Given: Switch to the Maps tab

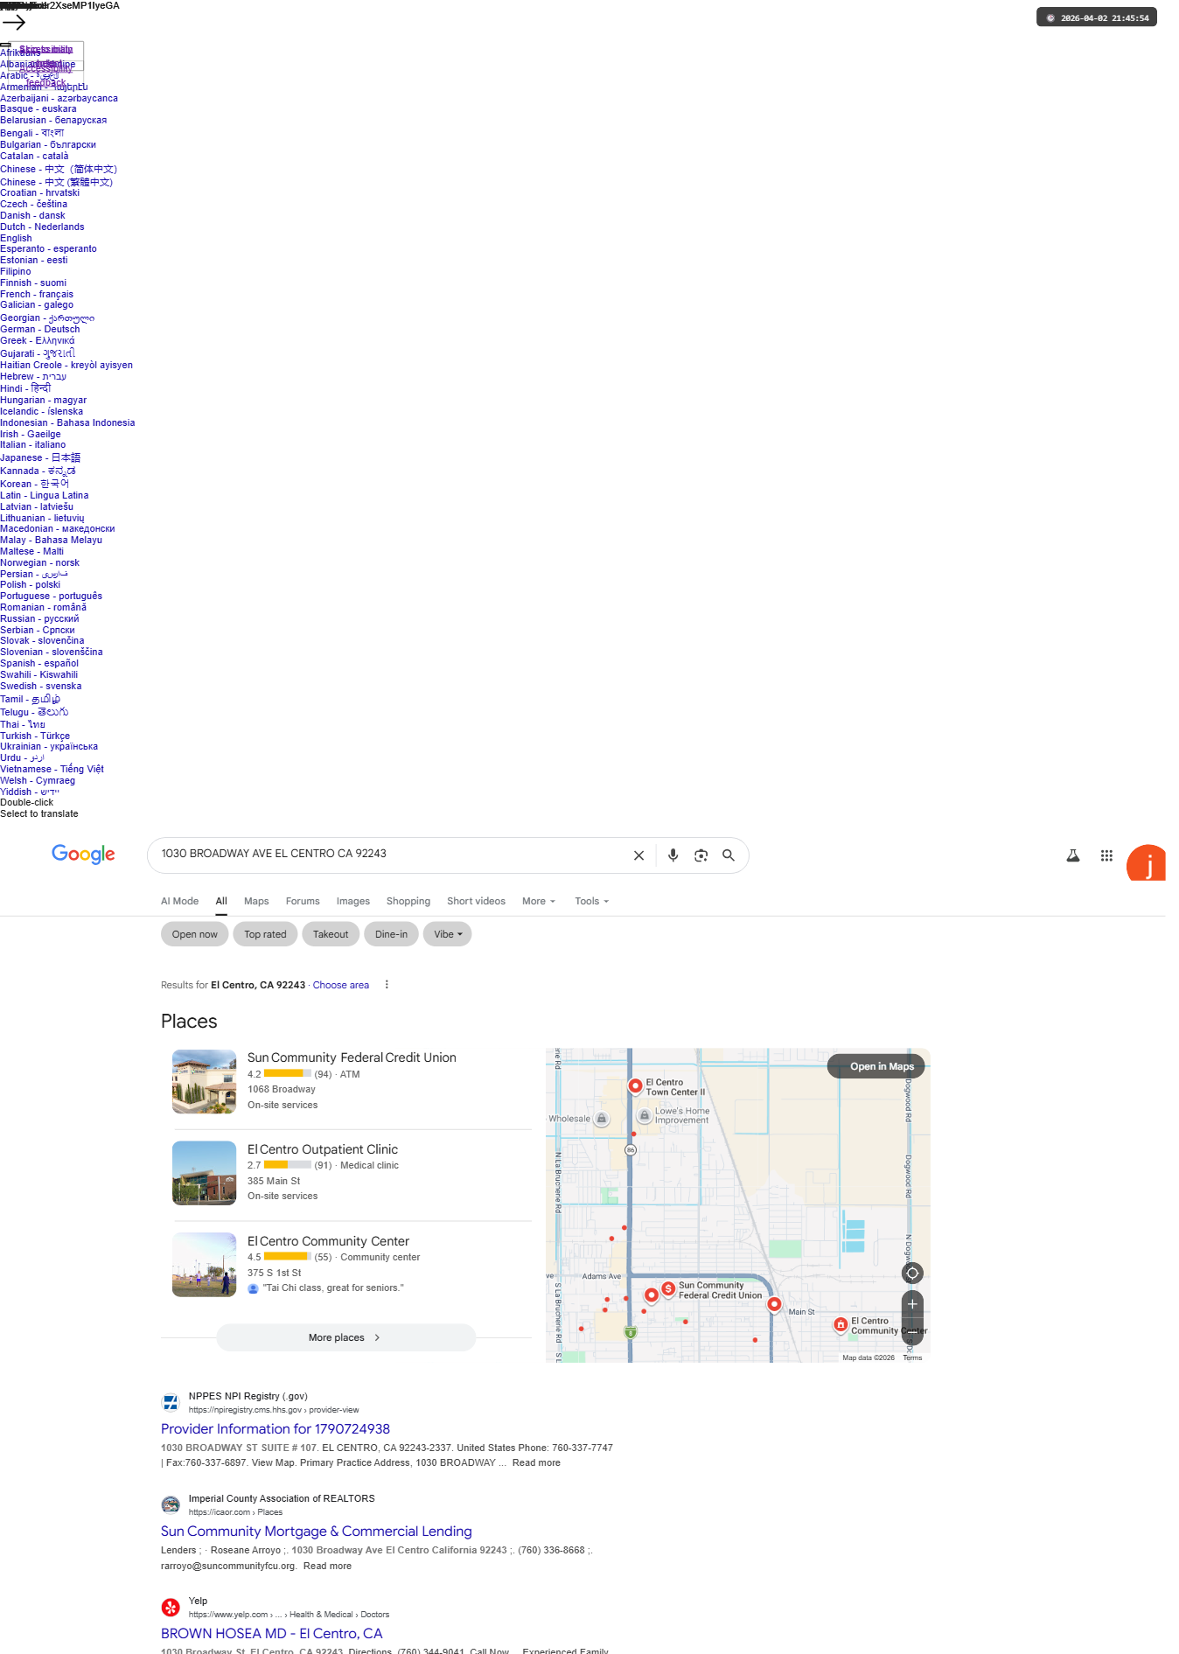Looking at the screenshot, I should [256, 901].
